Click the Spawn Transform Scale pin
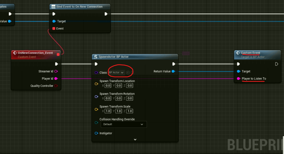 [x=96, y=109]
